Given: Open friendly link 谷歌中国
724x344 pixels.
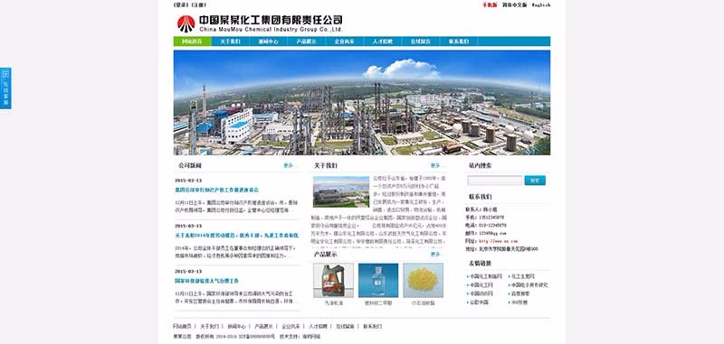Looking at the screenshot, I should click(479, 302).
